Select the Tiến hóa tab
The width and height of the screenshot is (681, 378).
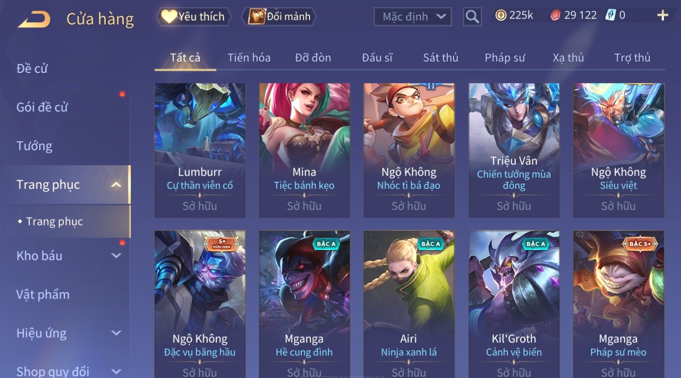249,57
